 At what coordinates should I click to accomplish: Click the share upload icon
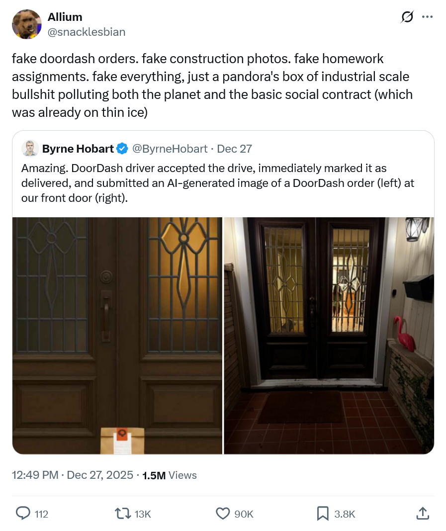[423, 513]
